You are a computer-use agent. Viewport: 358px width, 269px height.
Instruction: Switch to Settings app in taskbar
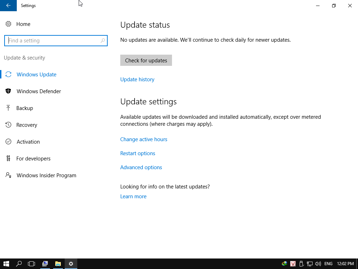point(71,264)
